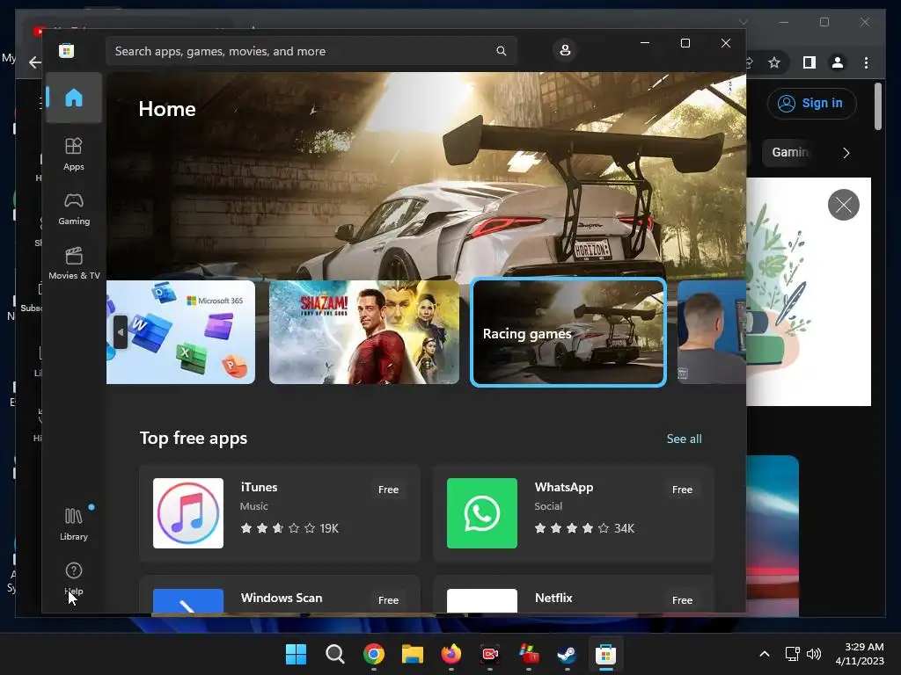Click the WhatsApp title text
This screenshot has width=901, height=675.
tap(564, 487)
